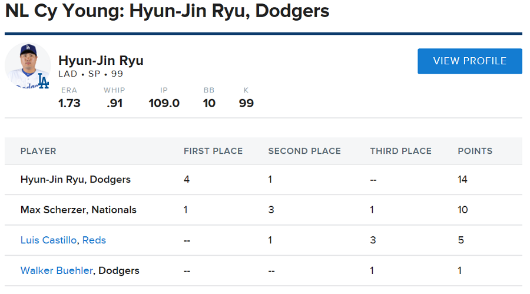
Task: Click Hyun-Jin Ryu's name beside the photo
Action: 101,61
